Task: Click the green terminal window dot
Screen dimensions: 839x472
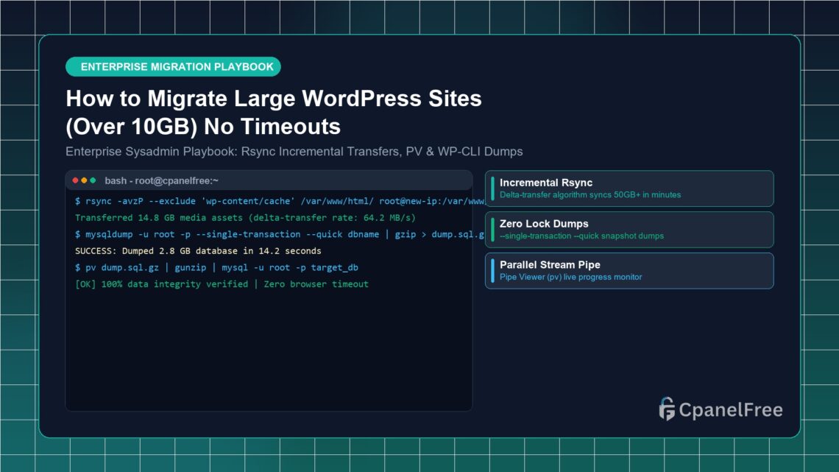Action: (x=93, y=180)
